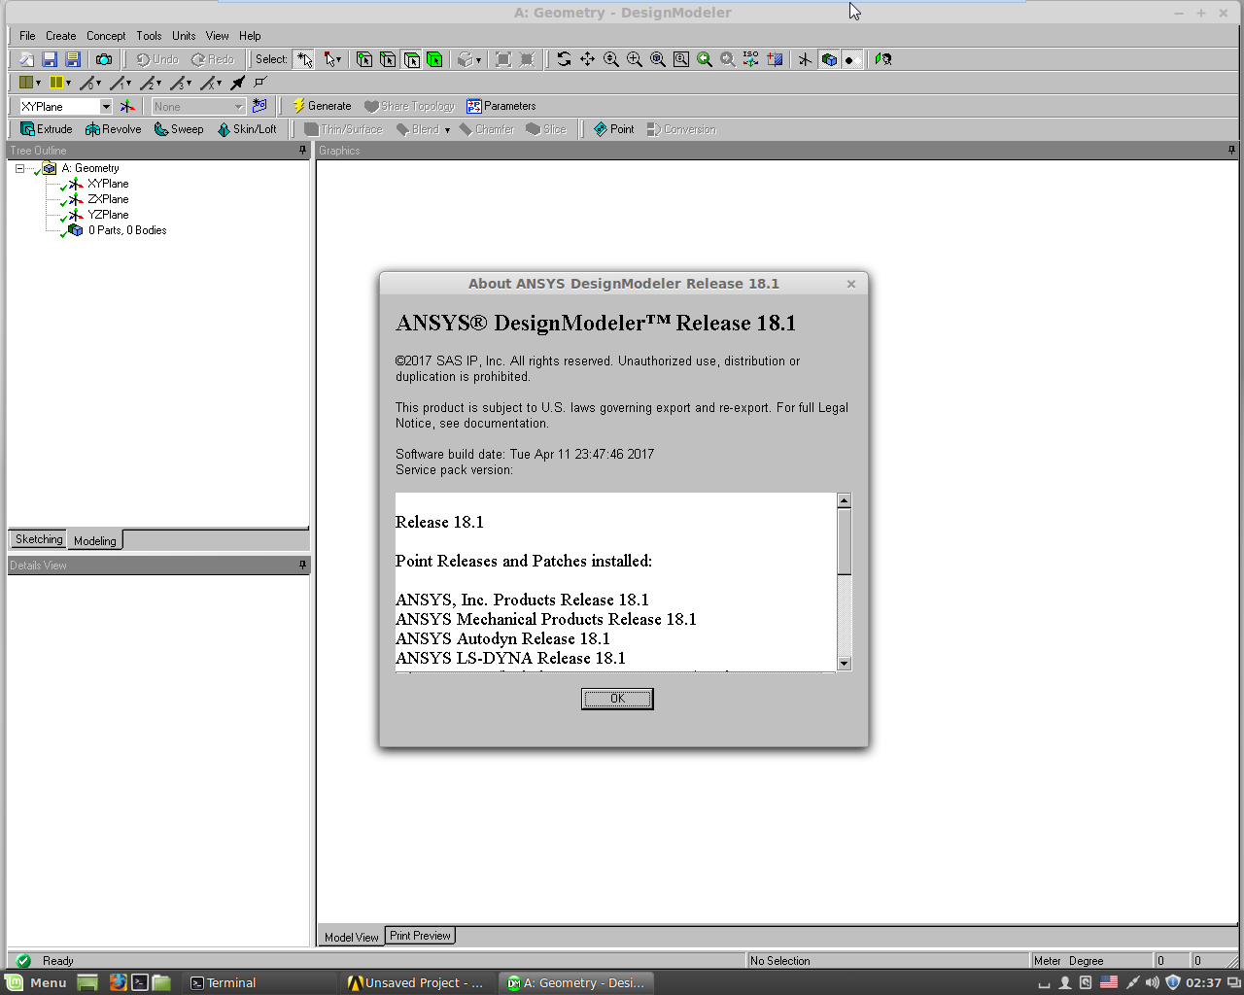Open the Linux Mint Menu button
1244x995 pixels.
[36, 982]
